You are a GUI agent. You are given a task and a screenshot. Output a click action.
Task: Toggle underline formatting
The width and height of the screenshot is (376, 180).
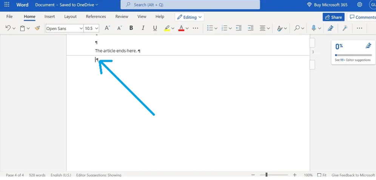[155, 28]
